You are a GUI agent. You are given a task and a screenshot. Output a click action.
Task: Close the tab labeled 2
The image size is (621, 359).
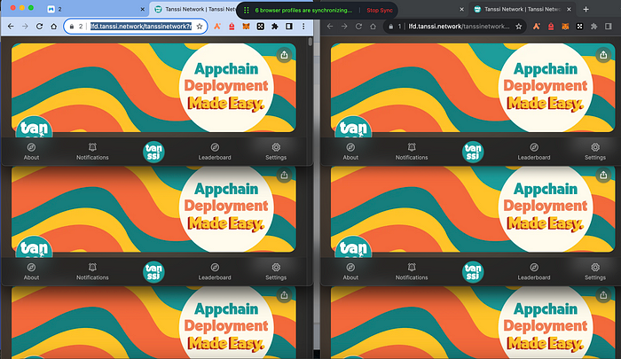tap(143, 9)
